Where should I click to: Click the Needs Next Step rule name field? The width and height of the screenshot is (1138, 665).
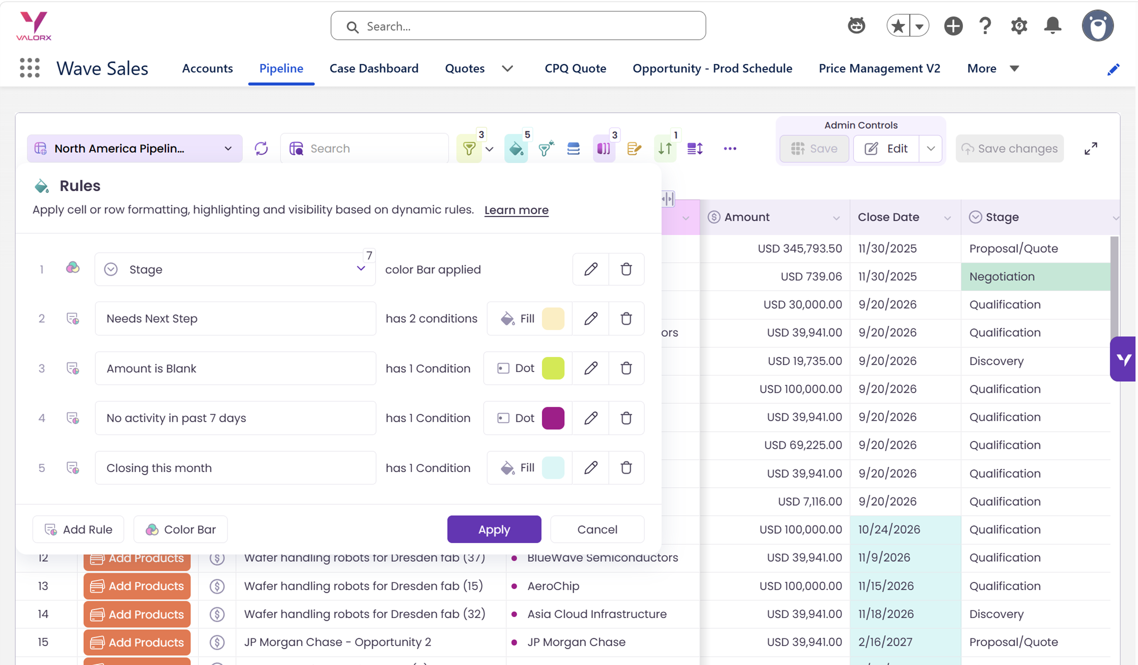(x=236, y=319)
